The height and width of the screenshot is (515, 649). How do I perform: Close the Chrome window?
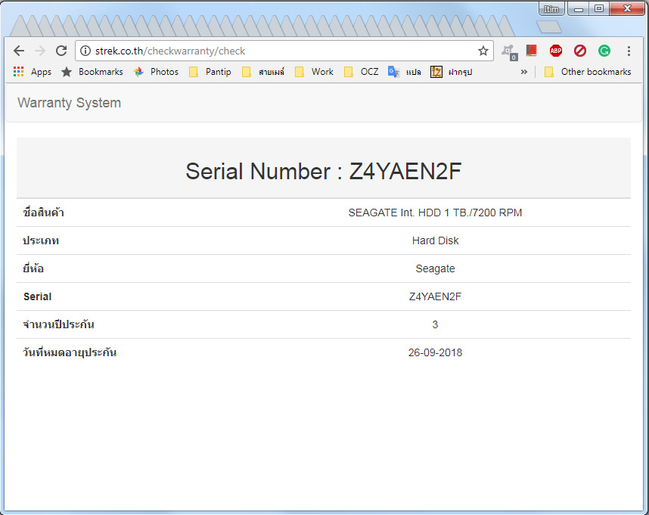627,8
